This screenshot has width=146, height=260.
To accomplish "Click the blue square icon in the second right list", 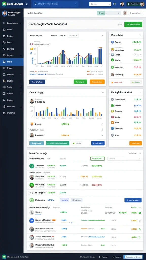I will (x=112, y=128).
